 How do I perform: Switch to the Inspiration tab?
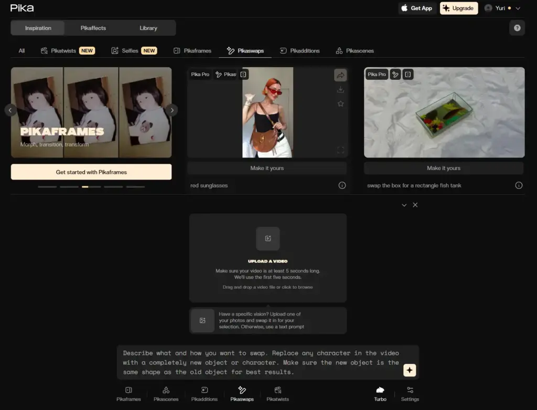tap(38, 28)
